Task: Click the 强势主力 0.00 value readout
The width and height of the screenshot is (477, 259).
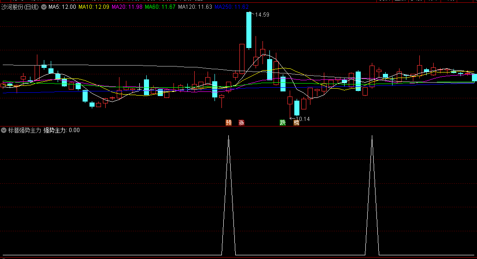Action: (x=61, y=130)
